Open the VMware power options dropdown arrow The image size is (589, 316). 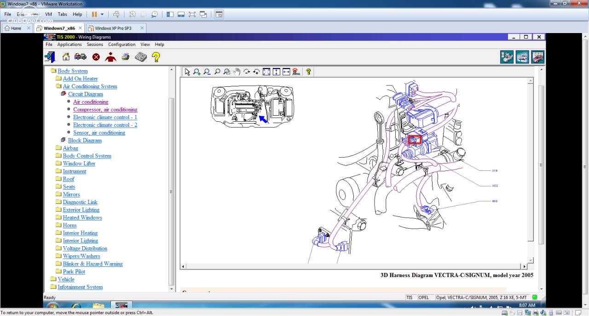pyautogui.click(x=102, y=14)
